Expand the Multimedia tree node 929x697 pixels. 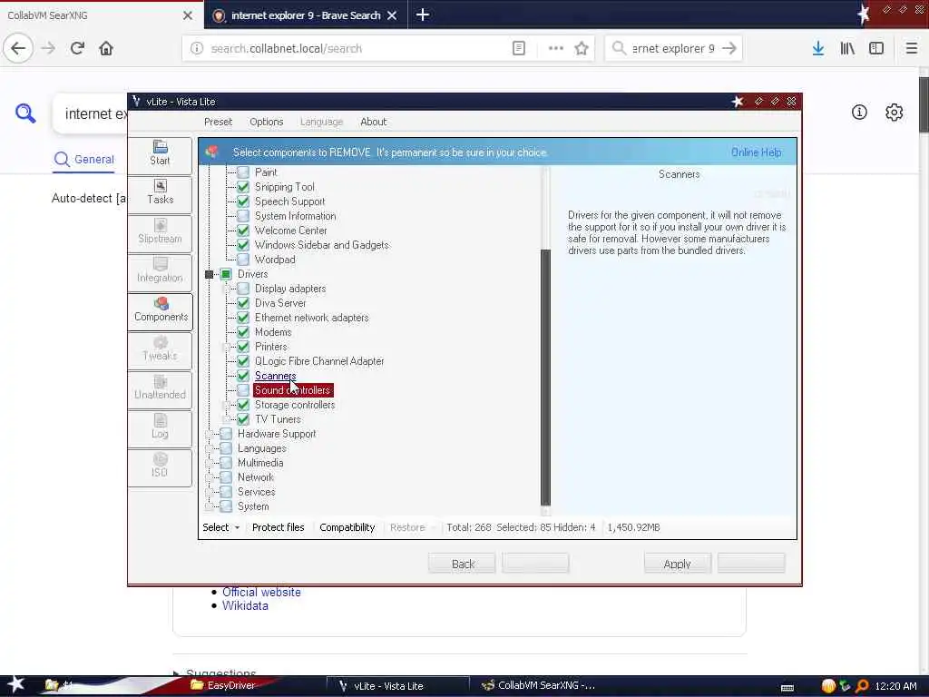pos(210,463)
